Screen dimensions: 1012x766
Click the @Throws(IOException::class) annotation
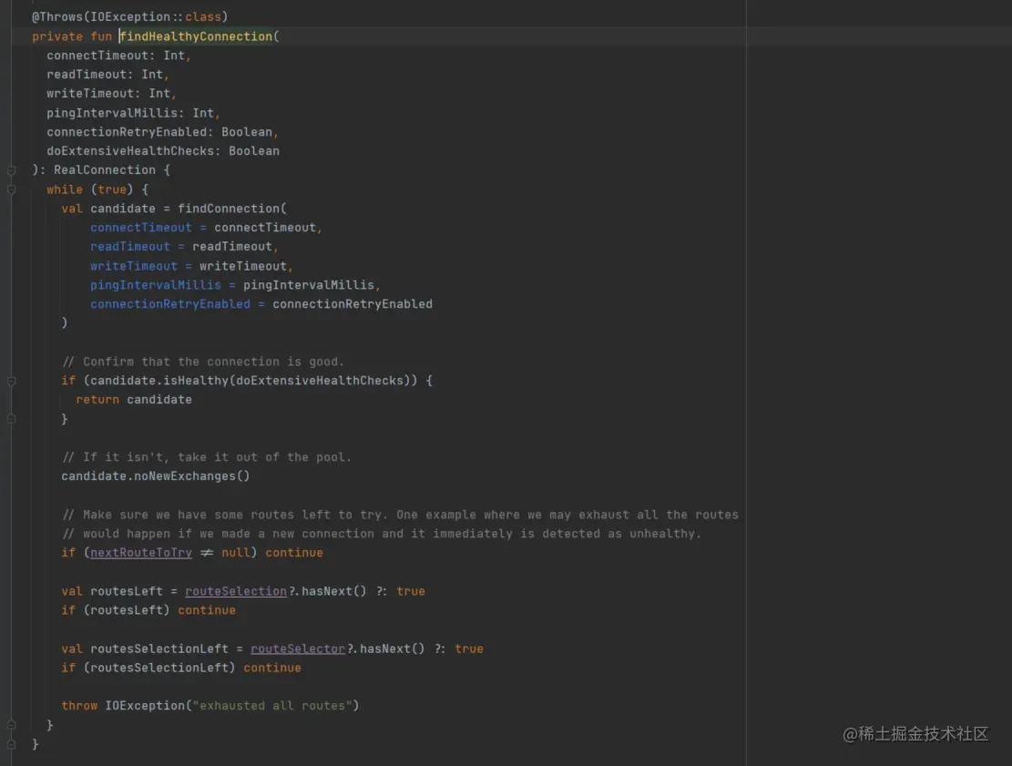pos(129,16)
